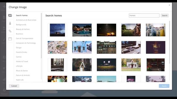Select the Backgrounds category
Viewport: 177px width, 99px height.
[21, 24]
